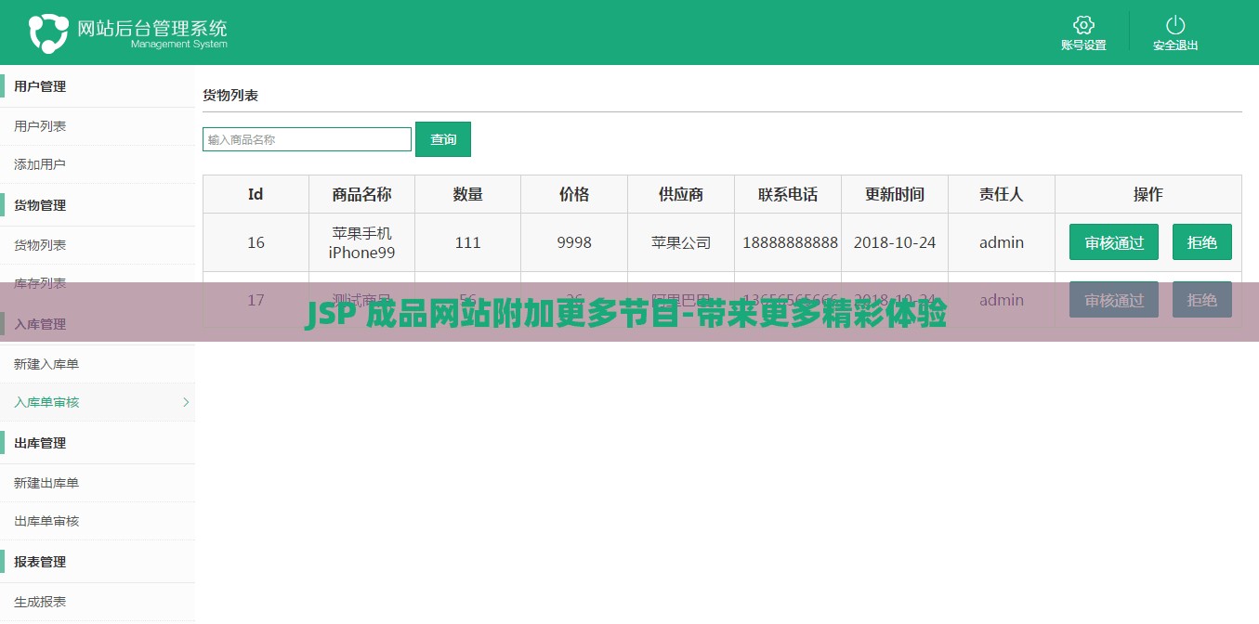This screenshot has height=624, width=1259.
Task: Click the 查询 search button
Action: [x=443, y=138]
